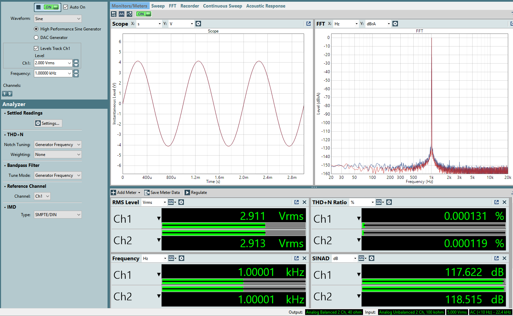This screenshot has width=513, height=316.
Task: Open THD+N Ratio display mode icon
Action: click(x=380, y=202)
